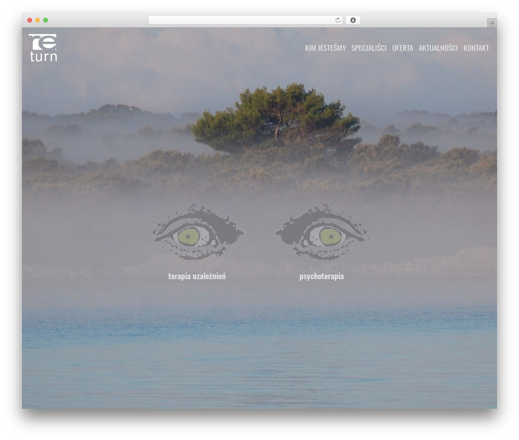Open the browser downloads button
519x440 pixels.
[353, 20]
